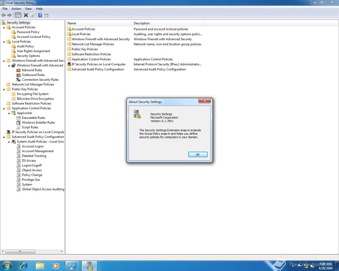Open Help via the blue question-mark icon
The width and height of the screenshot is (339, 271).
[40, 15]
